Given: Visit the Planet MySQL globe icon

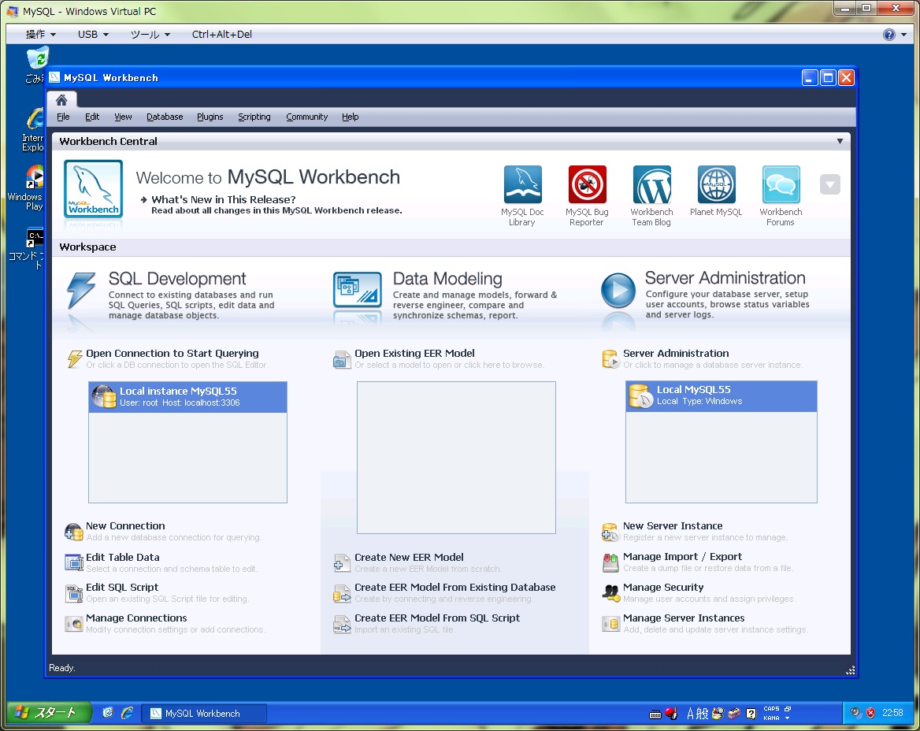Looking at the screenshot, I should pos(716,184).
